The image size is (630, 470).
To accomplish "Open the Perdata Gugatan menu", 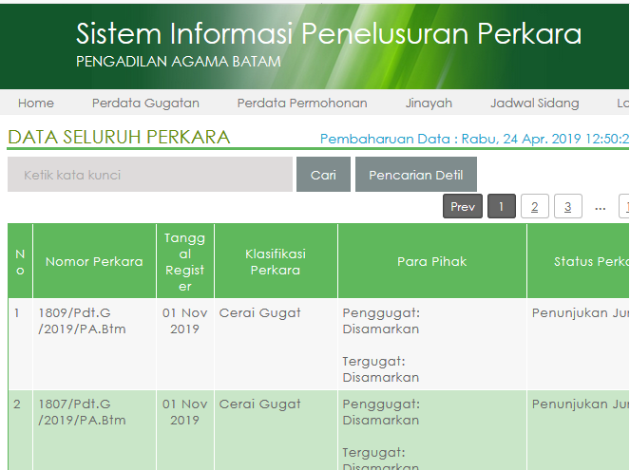I will click(145, 103).
